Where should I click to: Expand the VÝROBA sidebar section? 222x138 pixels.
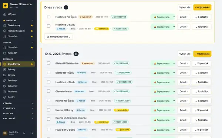point(18,103)
